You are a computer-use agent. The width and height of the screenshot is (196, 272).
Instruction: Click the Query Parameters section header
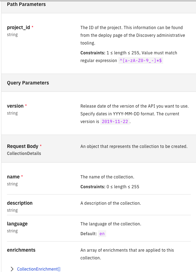point(28,83)
